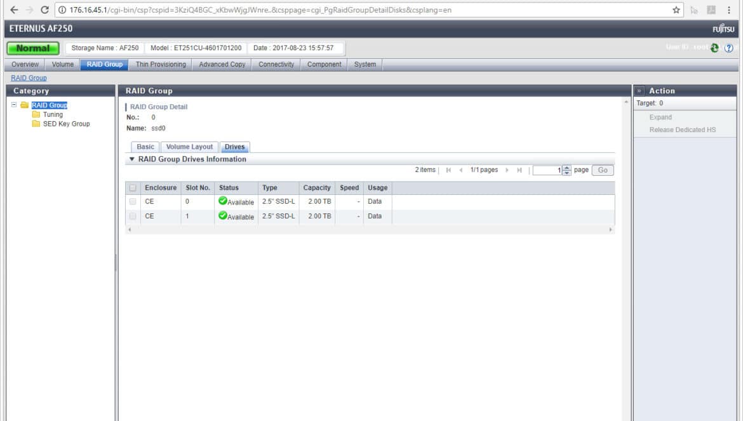This screenshot has height=421, width=743.
Task: Click the green Available check icon for slot 0
Action: pyautogui.click(x=223, y=201)
